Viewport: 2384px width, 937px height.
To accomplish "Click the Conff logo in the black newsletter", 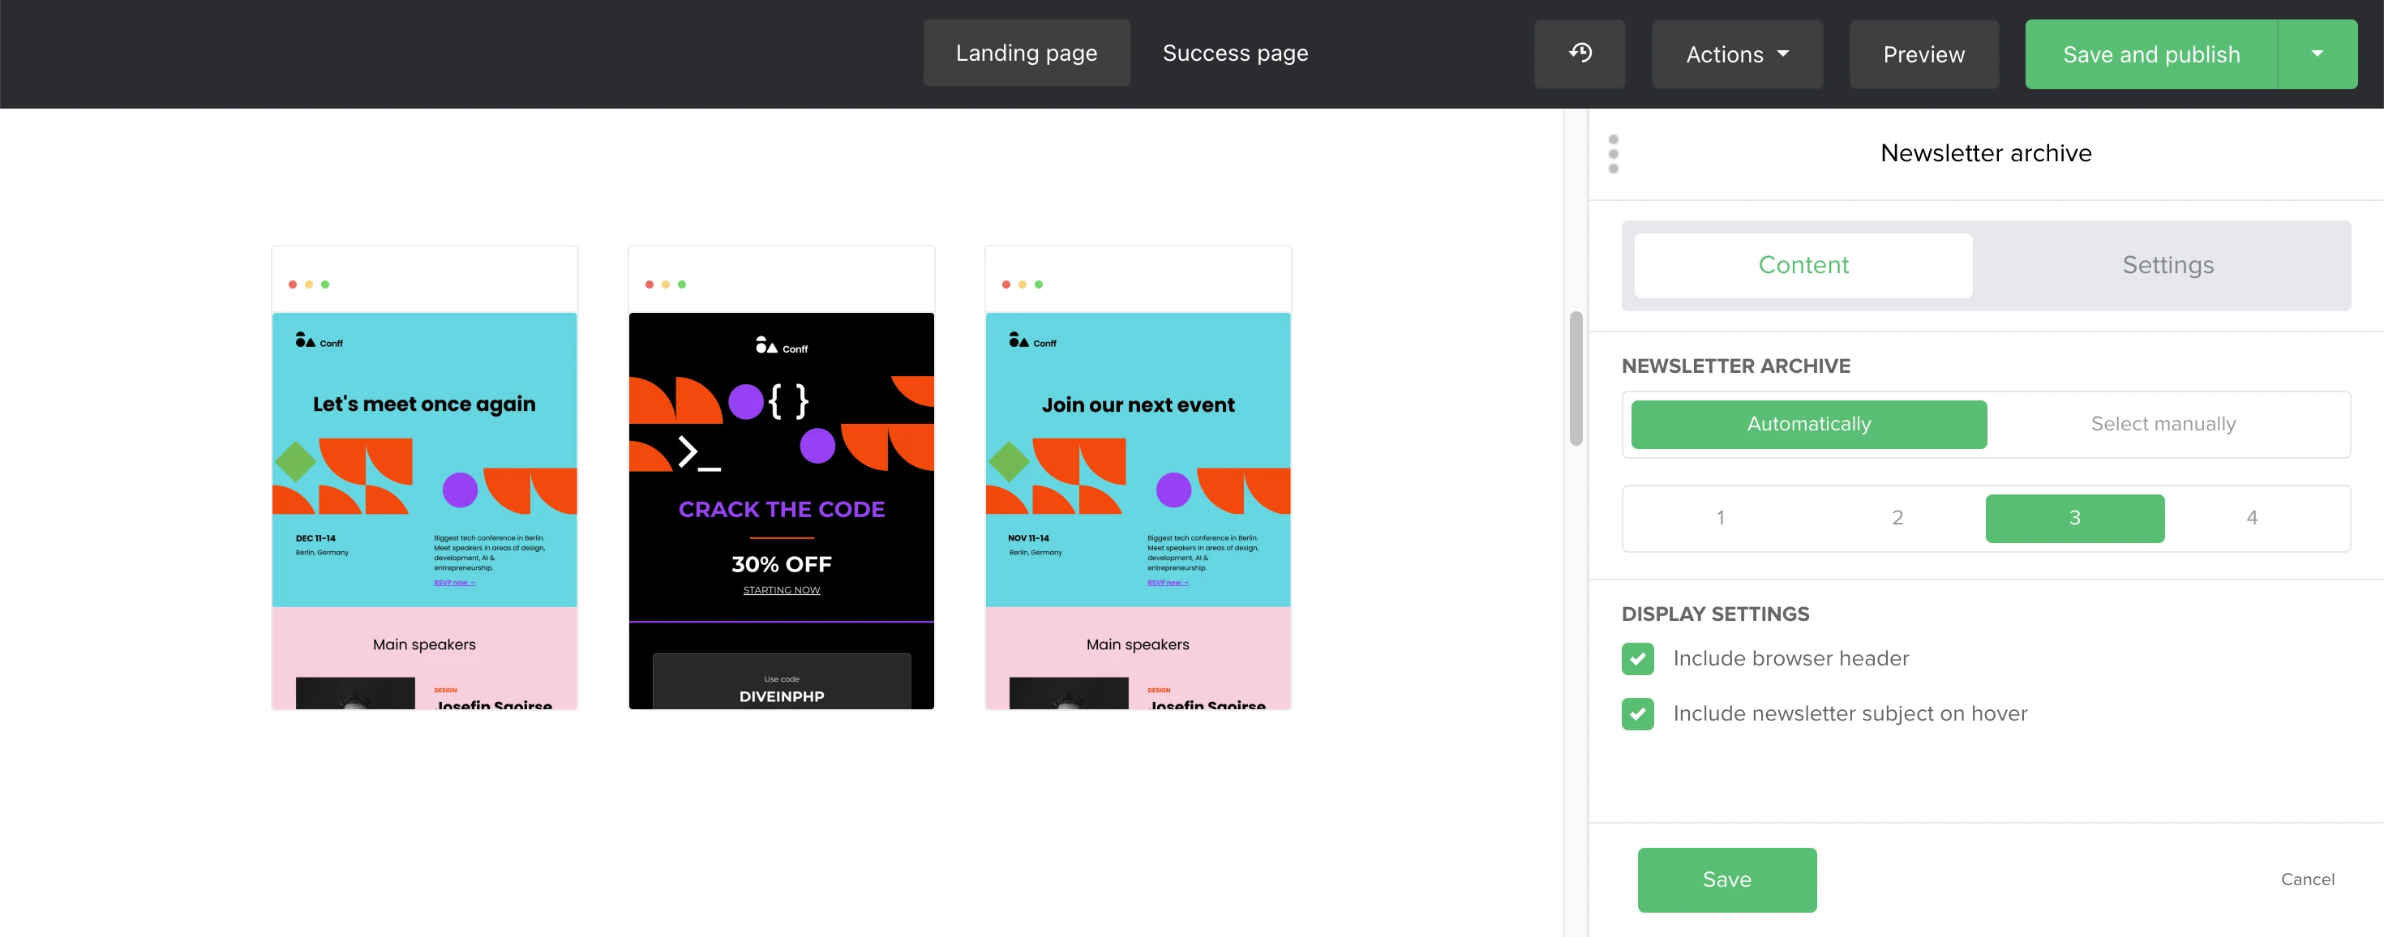I will pyautogui.click(x=781, y=347).
